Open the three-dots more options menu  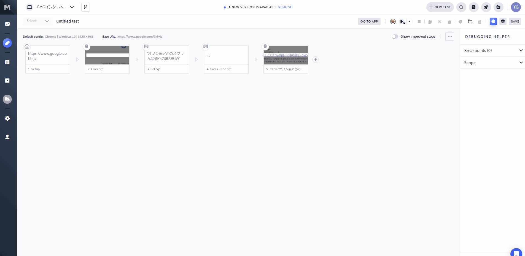[450, 36]
